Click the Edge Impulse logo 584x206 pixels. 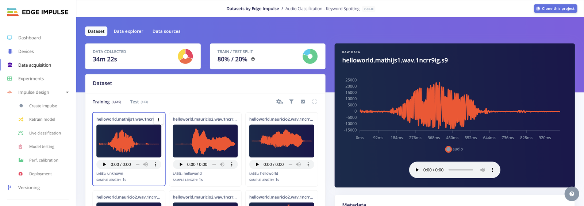[38, 12]
